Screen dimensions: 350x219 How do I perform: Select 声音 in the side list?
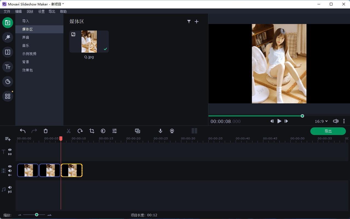pos(39,37)
